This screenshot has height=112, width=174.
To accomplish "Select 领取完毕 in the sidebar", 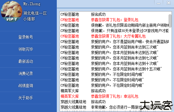I will click(26, 49).
